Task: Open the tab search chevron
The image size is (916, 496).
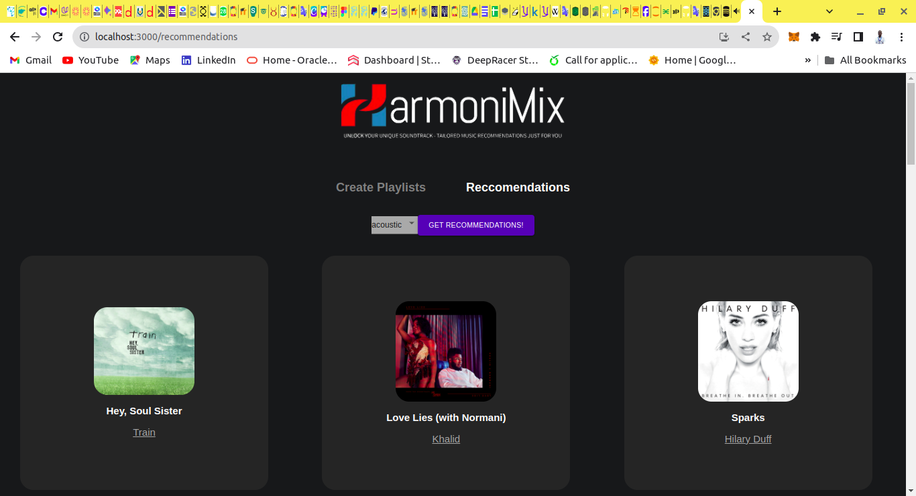Action: pos(829,11)
